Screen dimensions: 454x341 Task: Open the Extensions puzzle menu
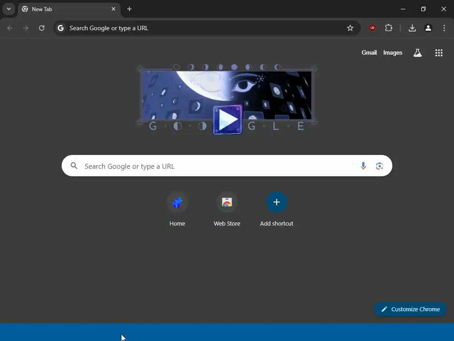click(388, 28)
